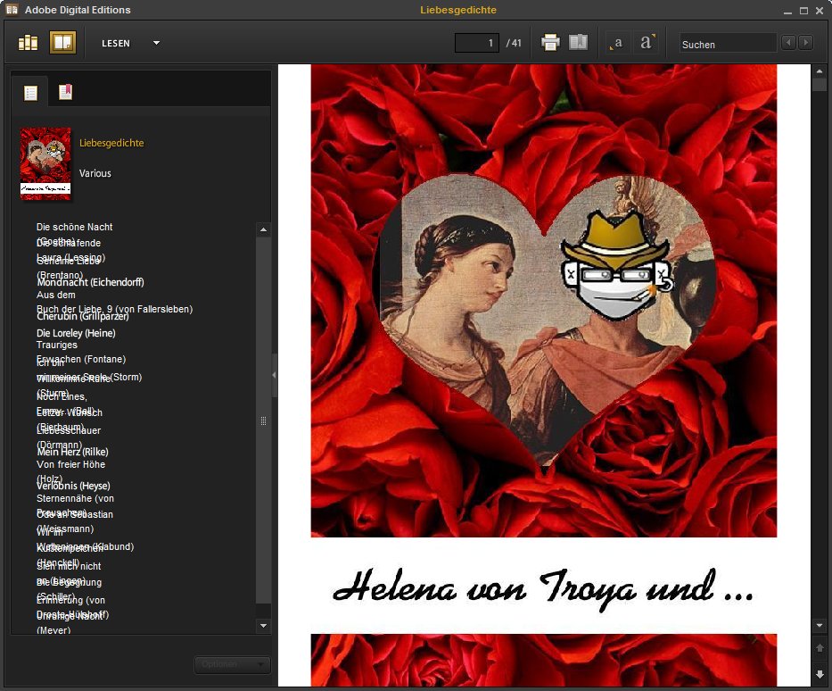Open chapter Von freier Höhe
Image resolution: width=832 pixels, height=691 pixels.
(x=70, y=464)
